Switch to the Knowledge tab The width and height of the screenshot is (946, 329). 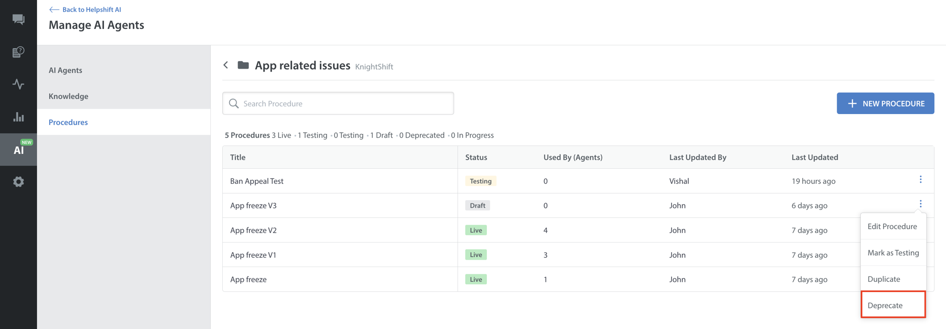(x=68, y=96)
